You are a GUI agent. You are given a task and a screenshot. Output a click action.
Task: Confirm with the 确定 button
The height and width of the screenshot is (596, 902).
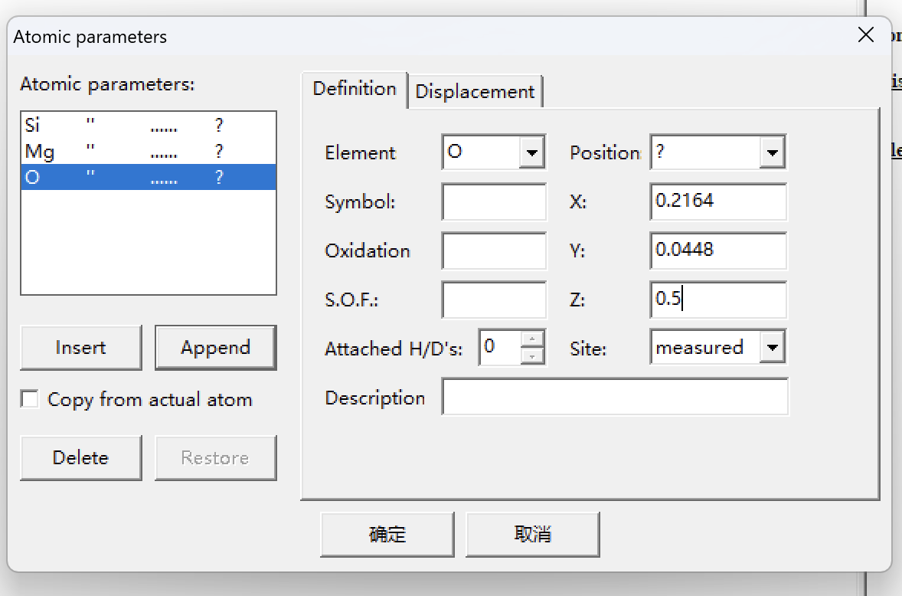coord(387,534)
